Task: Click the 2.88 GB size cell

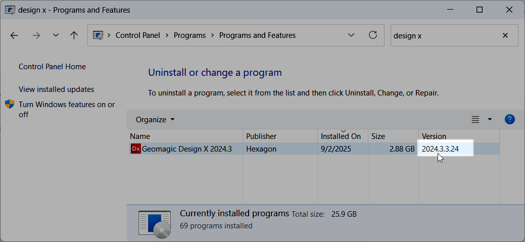Action: [402, 149]
